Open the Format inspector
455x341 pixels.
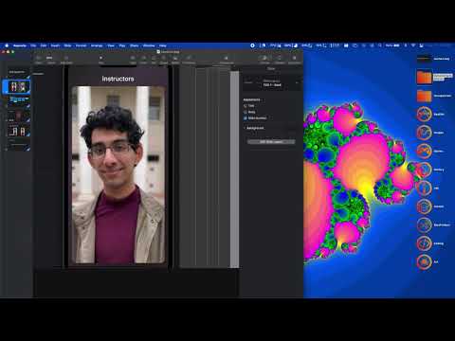pyautogui.click(x=264, y=60)
